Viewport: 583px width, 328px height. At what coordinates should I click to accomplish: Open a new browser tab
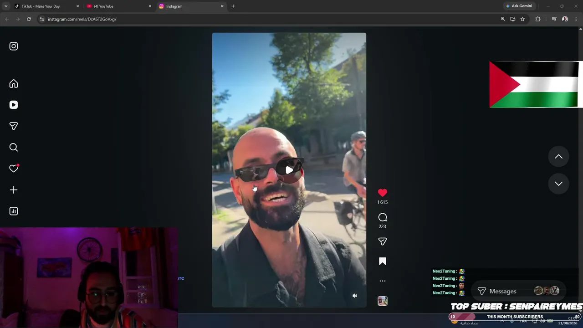[x=233, y=6]
